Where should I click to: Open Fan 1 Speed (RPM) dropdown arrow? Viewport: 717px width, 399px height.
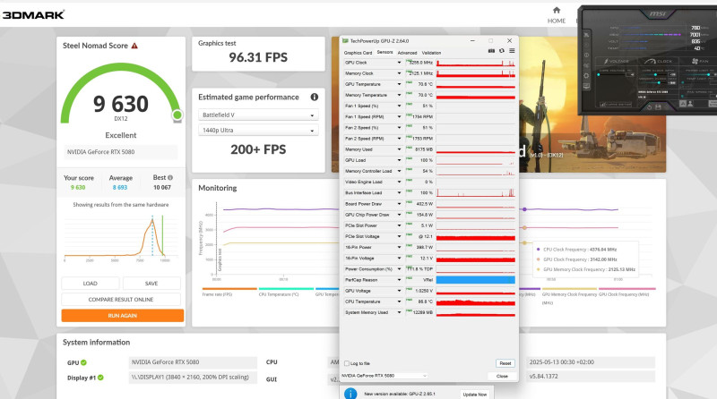399,117
